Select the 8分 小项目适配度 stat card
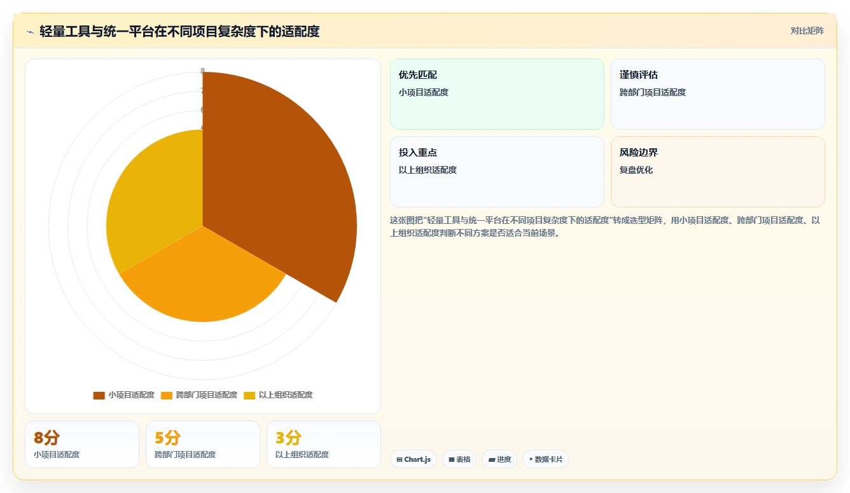This screenshot has height=493, width=850. [x=82, y=444]
